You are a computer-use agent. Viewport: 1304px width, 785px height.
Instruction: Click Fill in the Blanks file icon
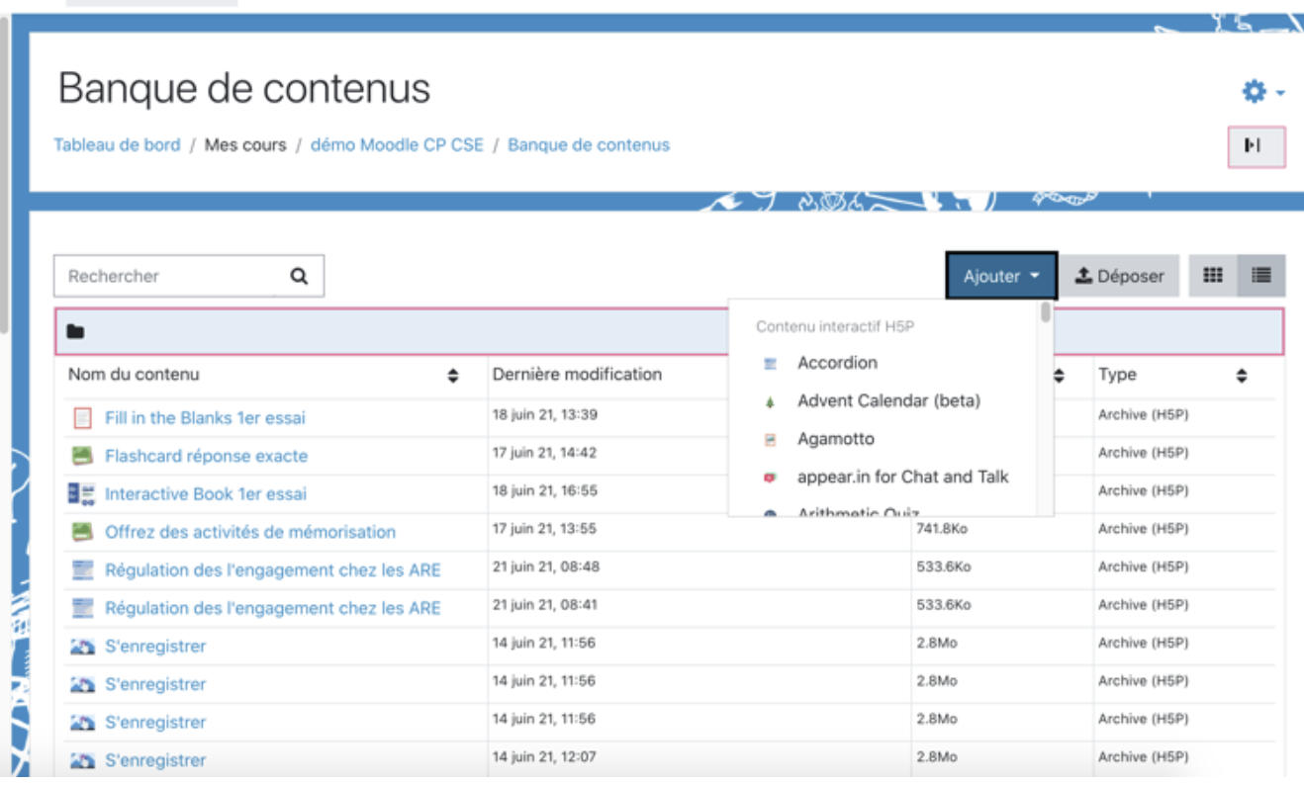82,418
